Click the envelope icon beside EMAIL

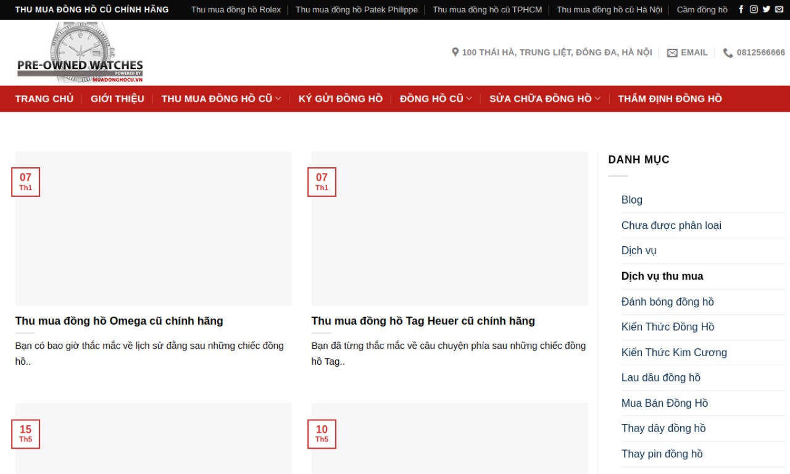[672, 53]
